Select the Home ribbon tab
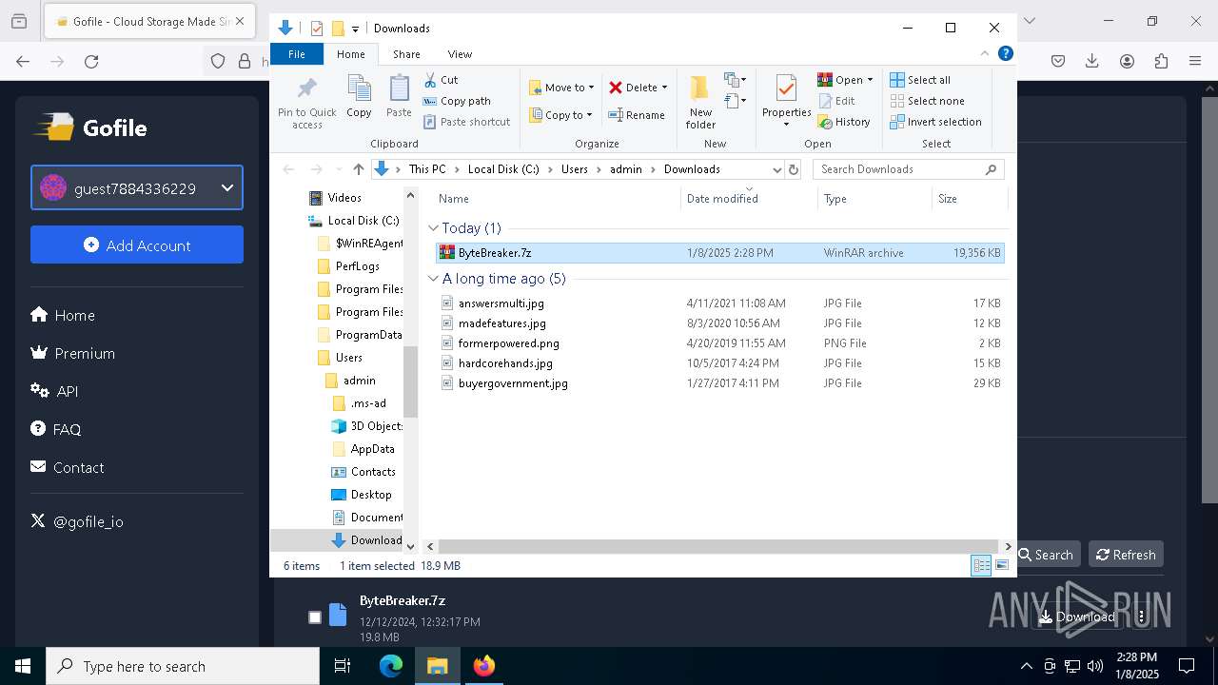1218x685 pixels. pos(350,54)
